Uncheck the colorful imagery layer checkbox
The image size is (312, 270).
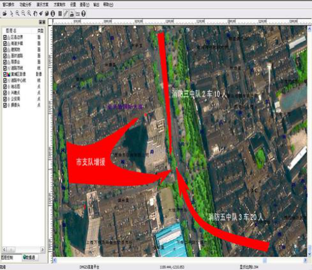[5, 74]
